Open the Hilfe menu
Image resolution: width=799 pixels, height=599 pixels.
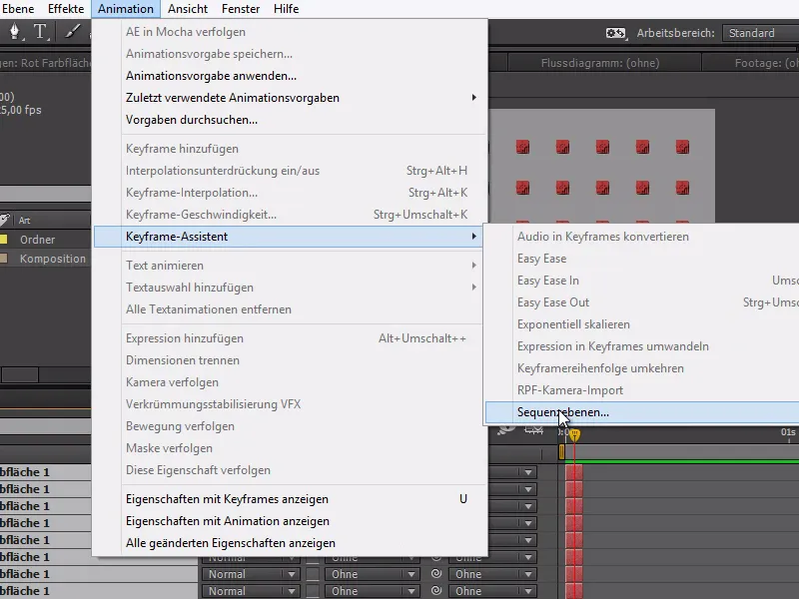tap(286, 9)
